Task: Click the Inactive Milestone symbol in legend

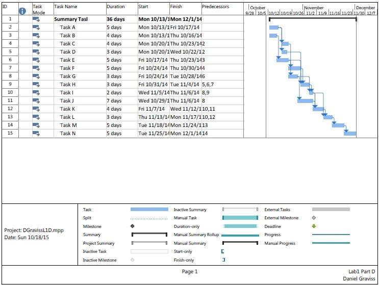Action: pos(133,260)
